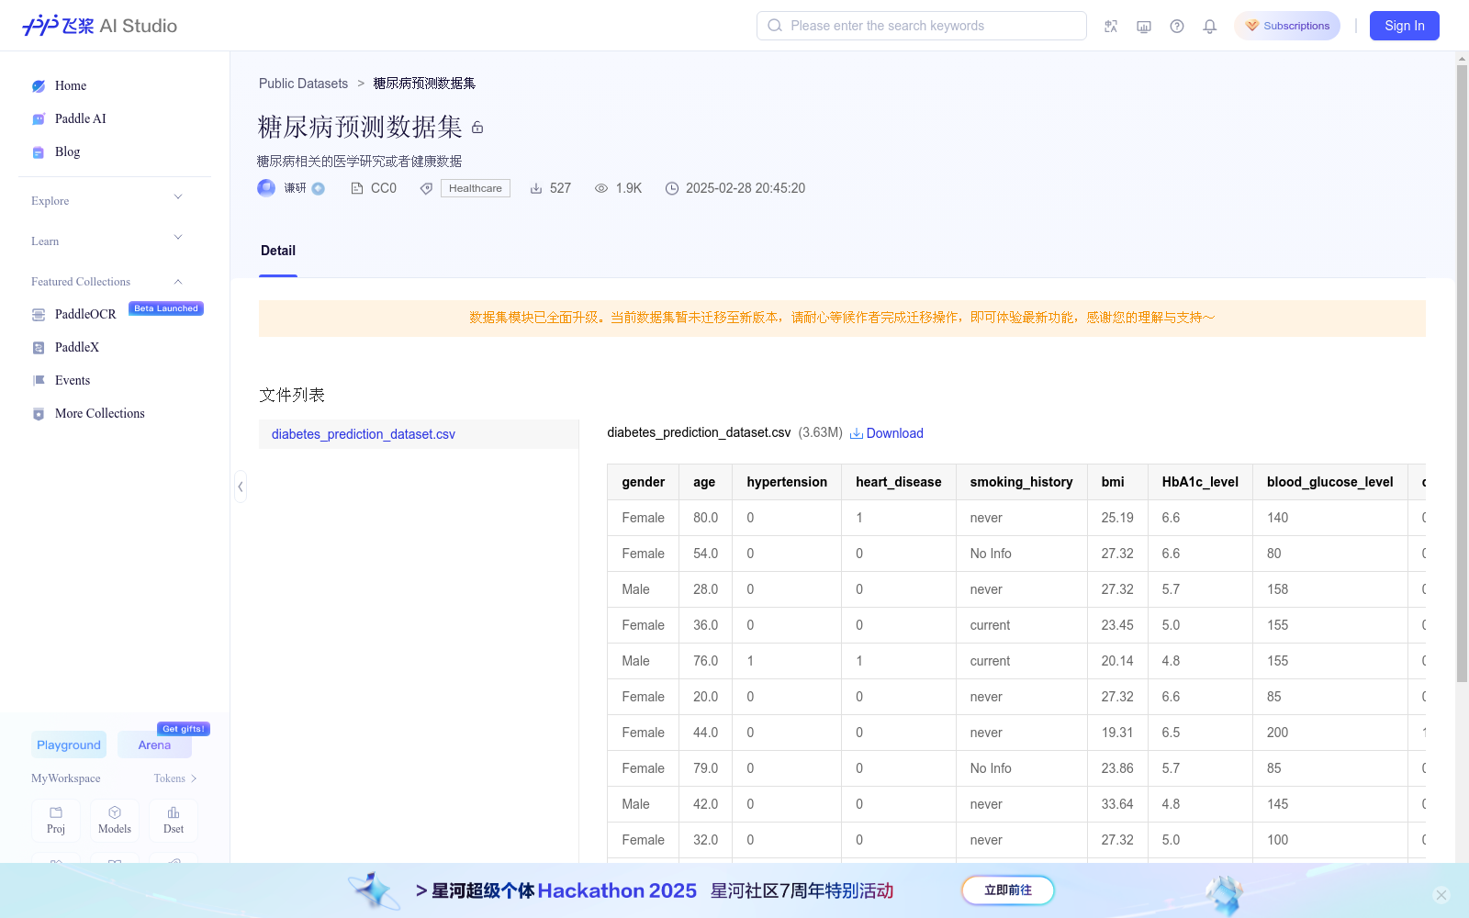
Task: Select diabetes_prediction_dataset.csv in file list
Action: pyautogui.click(x=419, y=434)
